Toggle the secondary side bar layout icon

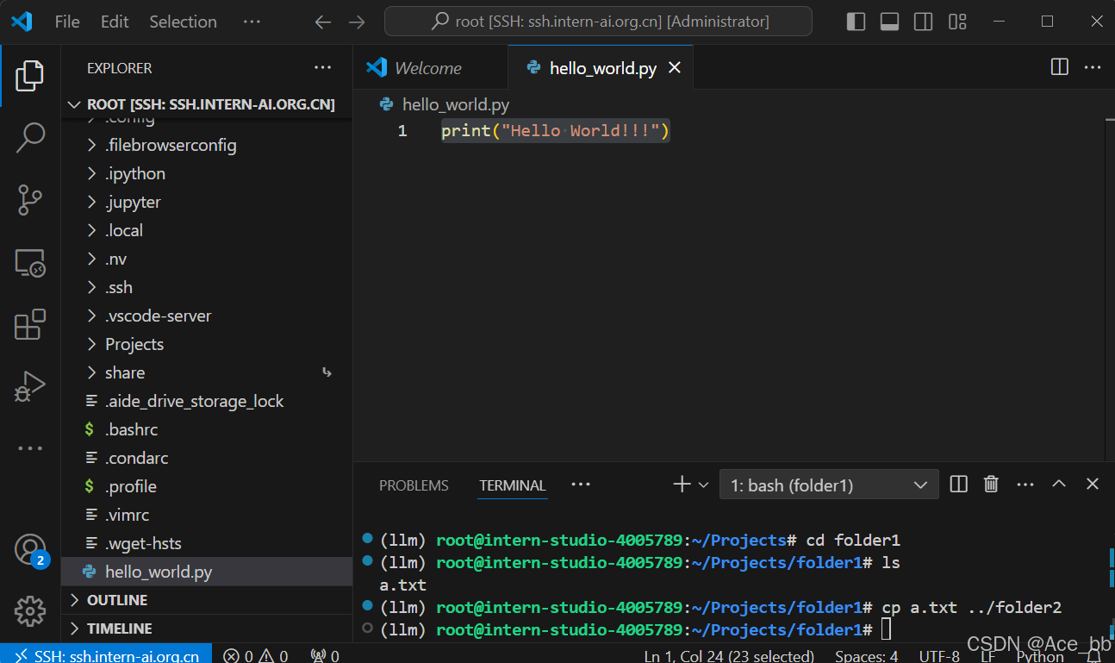923,22
